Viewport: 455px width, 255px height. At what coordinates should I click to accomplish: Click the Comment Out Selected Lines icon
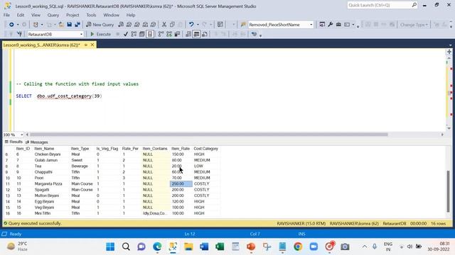click(x=215, y=34)
